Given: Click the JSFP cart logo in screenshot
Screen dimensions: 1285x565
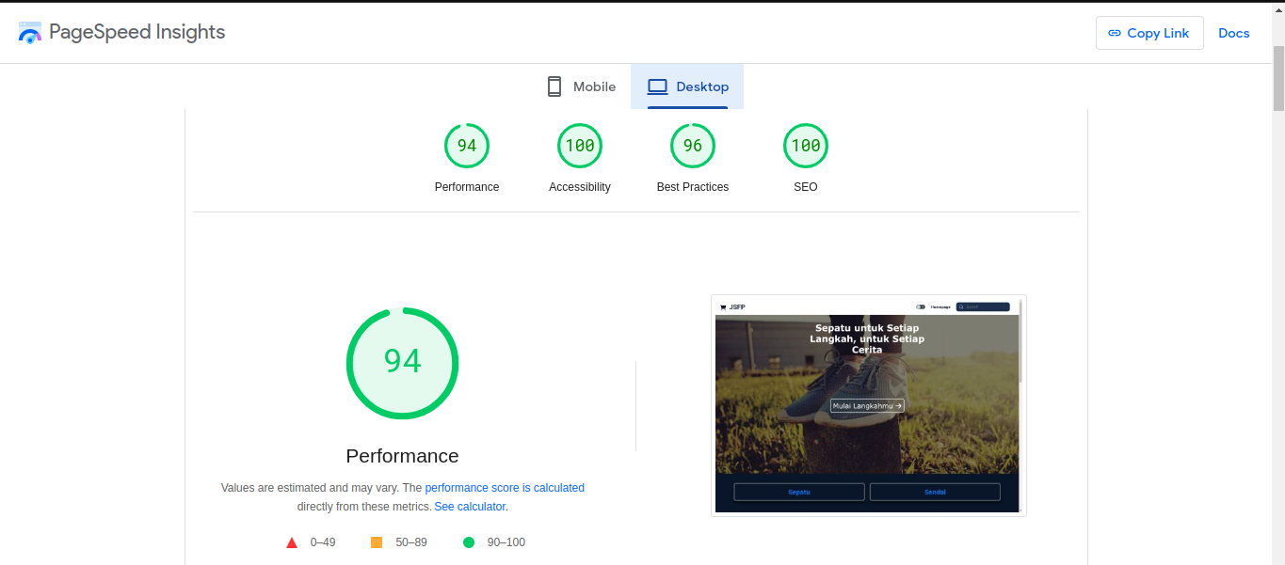Looking at the screenshot, I should coord(732,306).
